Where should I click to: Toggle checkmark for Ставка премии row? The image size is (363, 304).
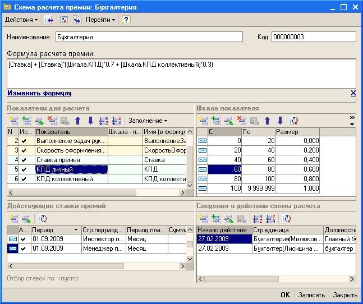[x=24, y=159]
